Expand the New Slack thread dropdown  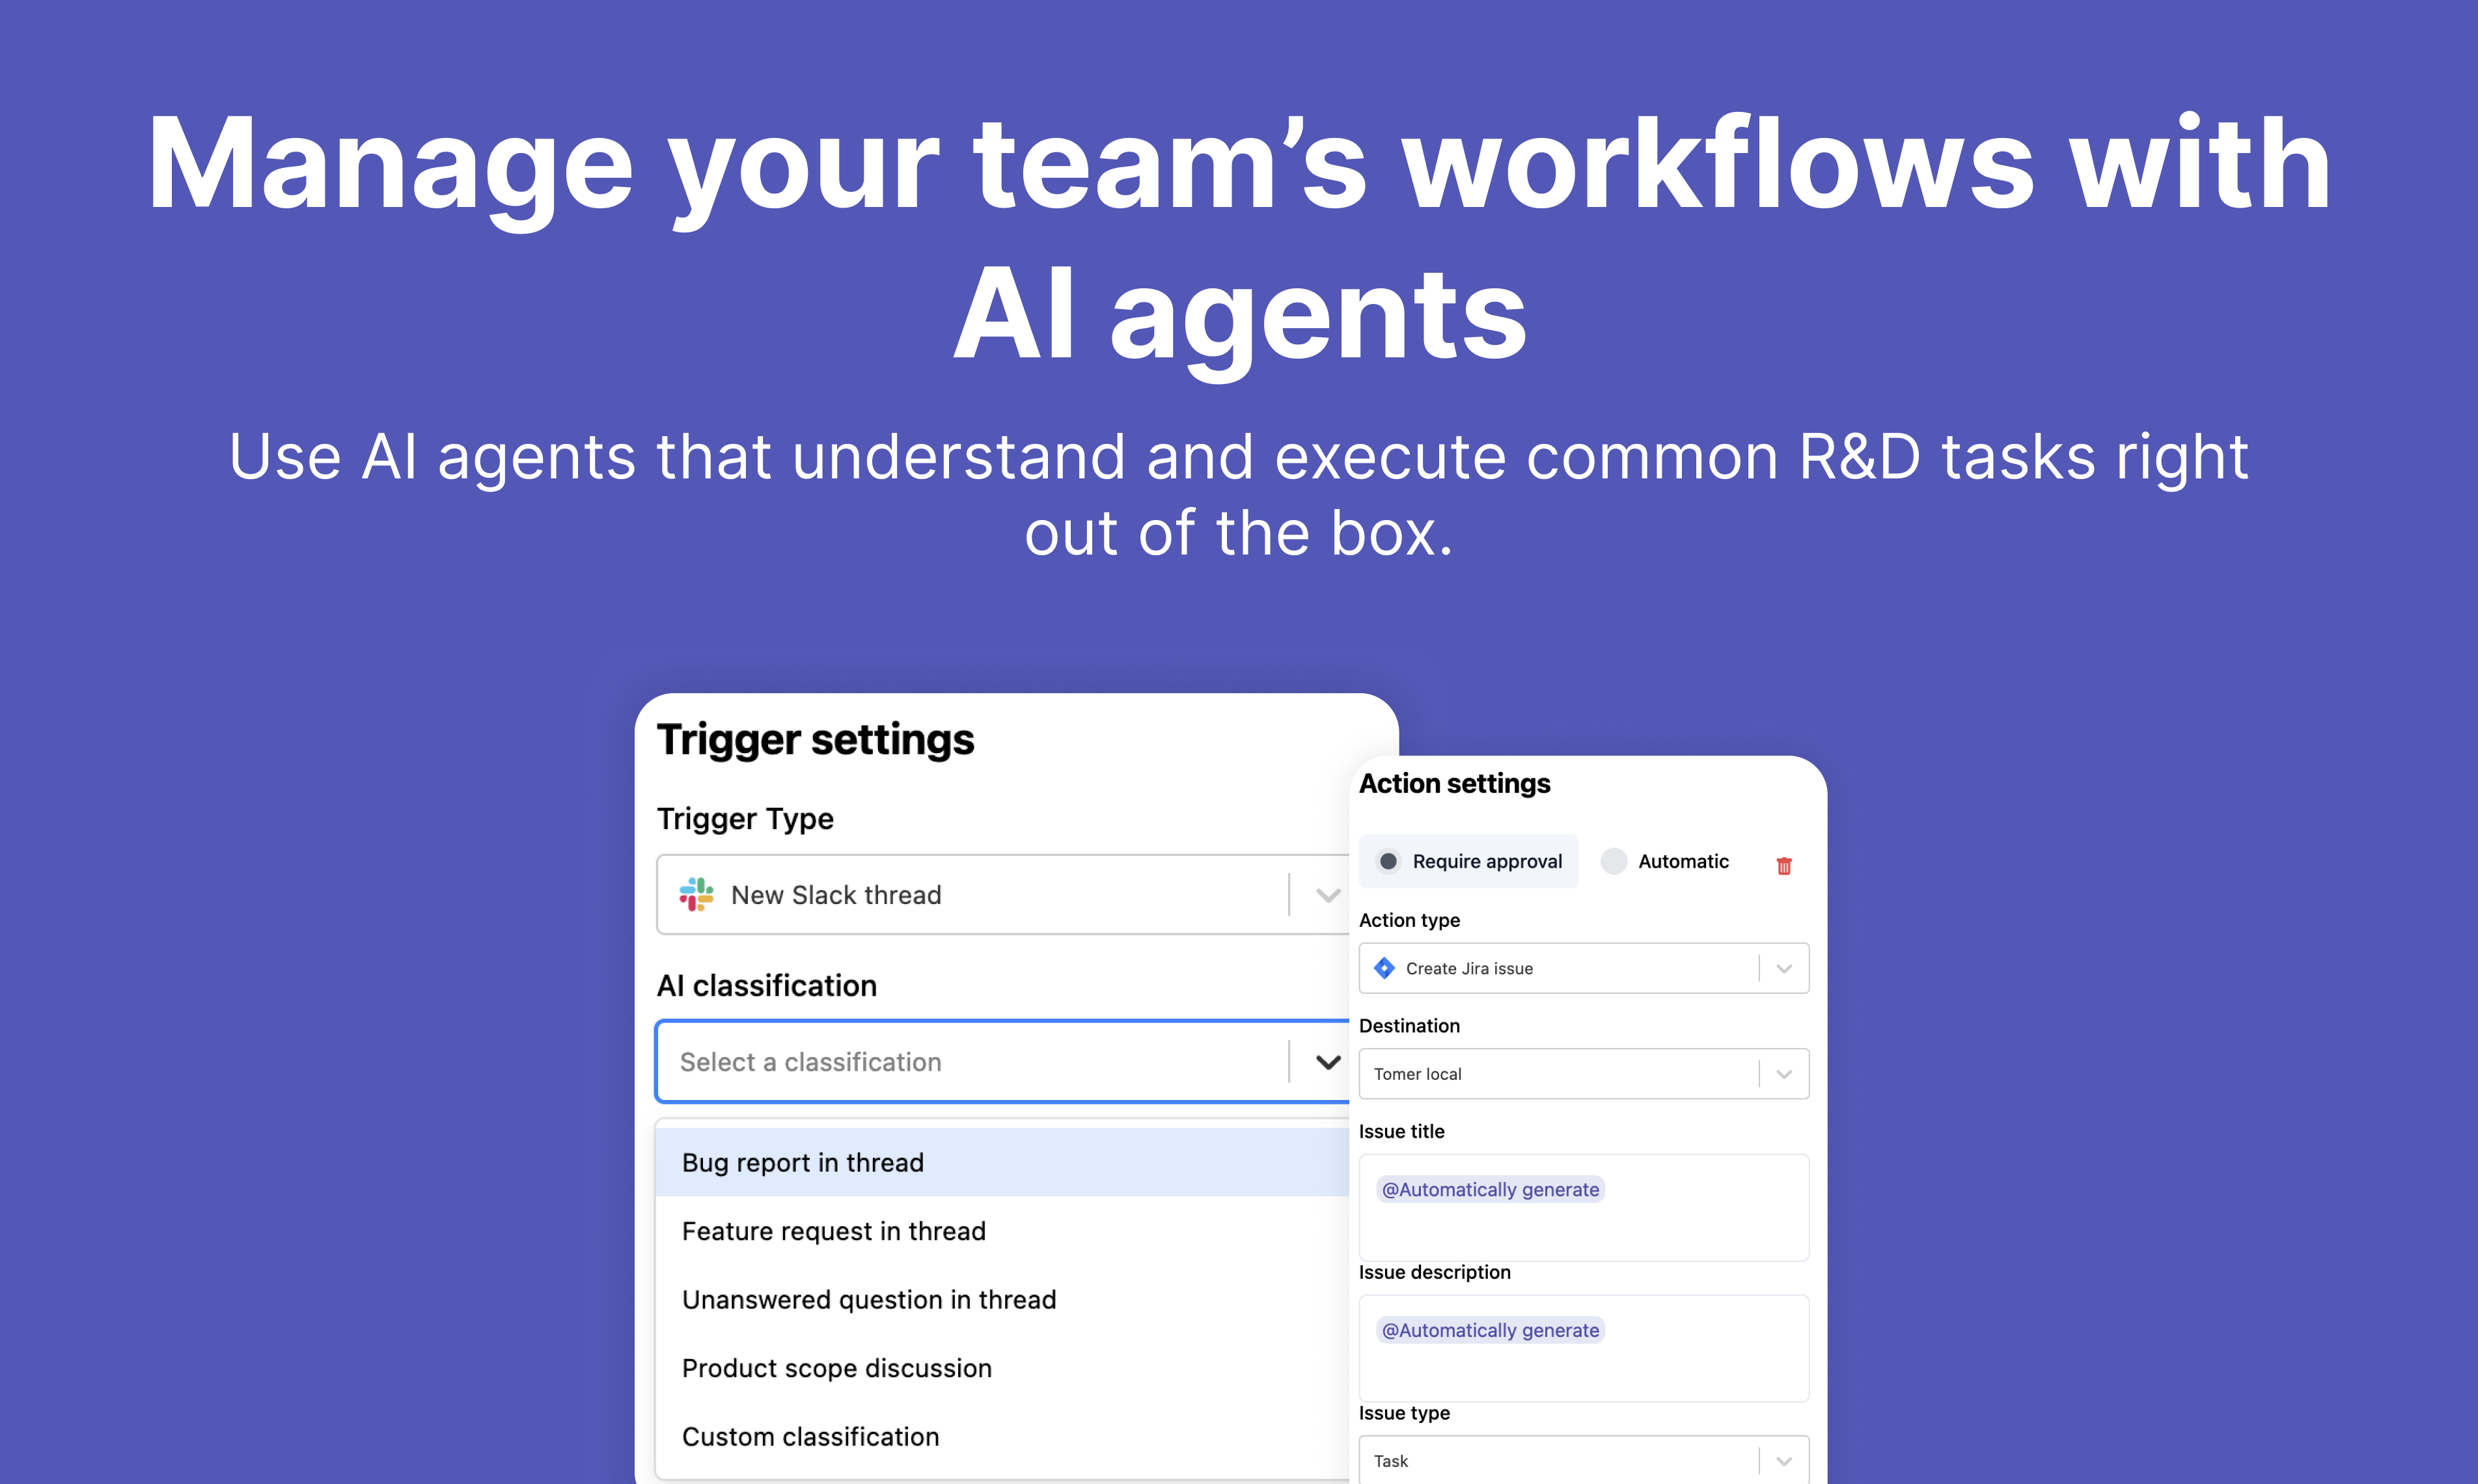1327,895
